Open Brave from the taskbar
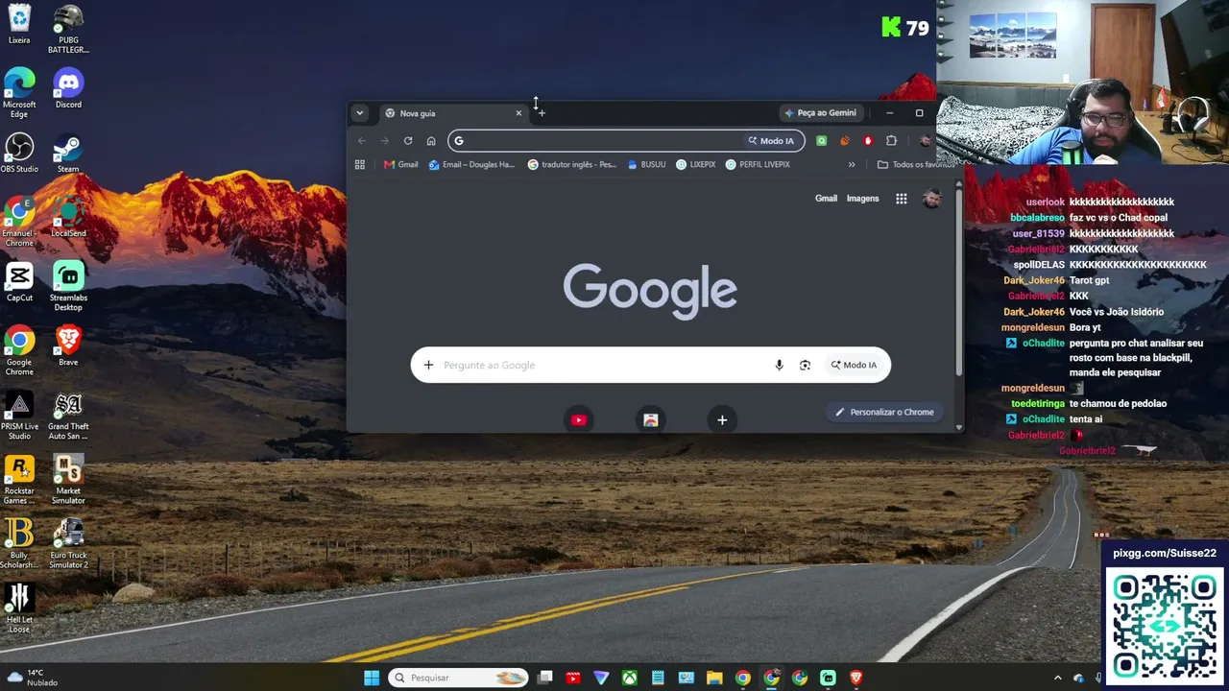 click(x=855, y=678)
